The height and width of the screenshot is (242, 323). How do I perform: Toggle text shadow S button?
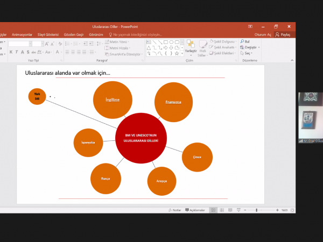pos(28,52)
